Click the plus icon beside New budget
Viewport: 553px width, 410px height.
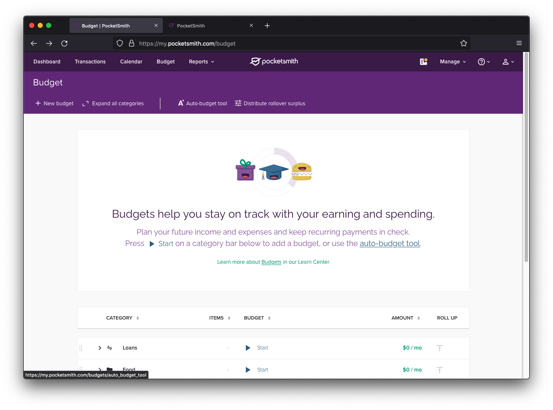coord(37,103)
